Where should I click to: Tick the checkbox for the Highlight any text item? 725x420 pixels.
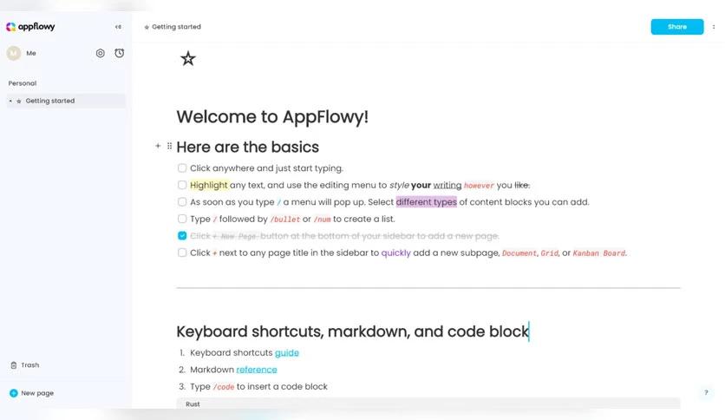(182, 185)
